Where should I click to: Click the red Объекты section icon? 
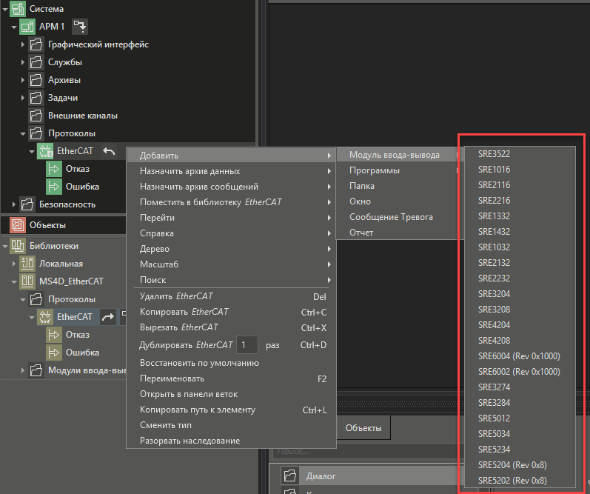[x=18, y=225]
